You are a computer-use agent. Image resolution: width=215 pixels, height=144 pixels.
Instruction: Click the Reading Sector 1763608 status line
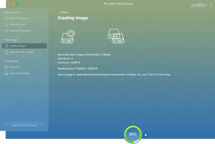[77, 69]
